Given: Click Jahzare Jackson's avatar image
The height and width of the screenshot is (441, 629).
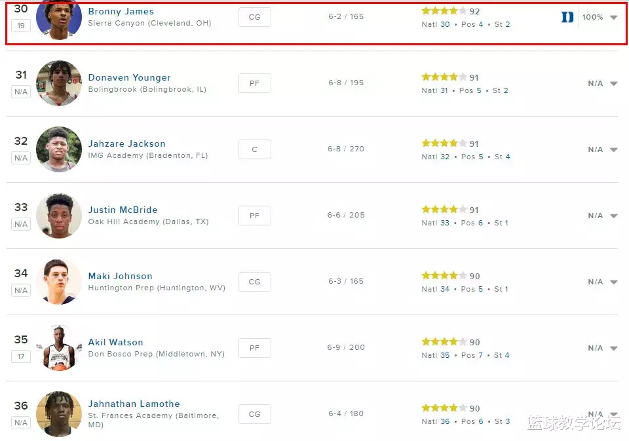Looking at the screenshot, I should pos(58,149).
